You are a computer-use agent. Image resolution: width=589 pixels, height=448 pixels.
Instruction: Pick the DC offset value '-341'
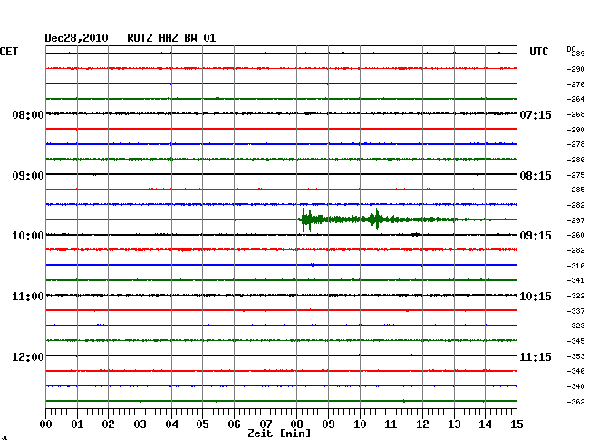[575, 280]
